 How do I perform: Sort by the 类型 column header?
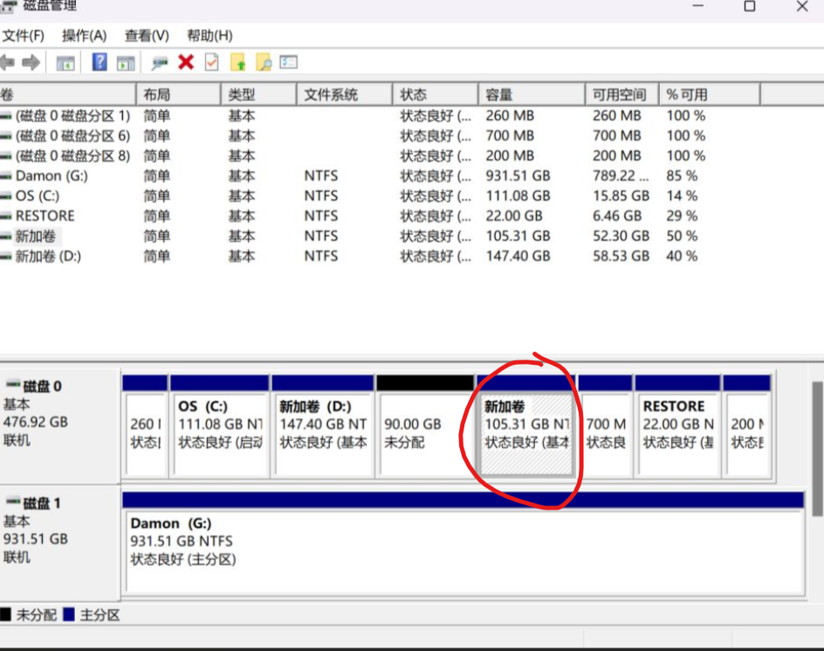pos(259,94)
